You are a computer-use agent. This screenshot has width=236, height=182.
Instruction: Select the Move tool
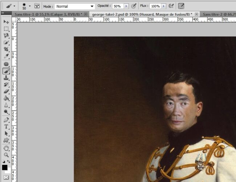6,22
